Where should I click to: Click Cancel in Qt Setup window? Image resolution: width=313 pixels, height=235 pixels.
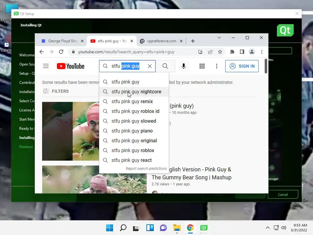coord(283,195)
